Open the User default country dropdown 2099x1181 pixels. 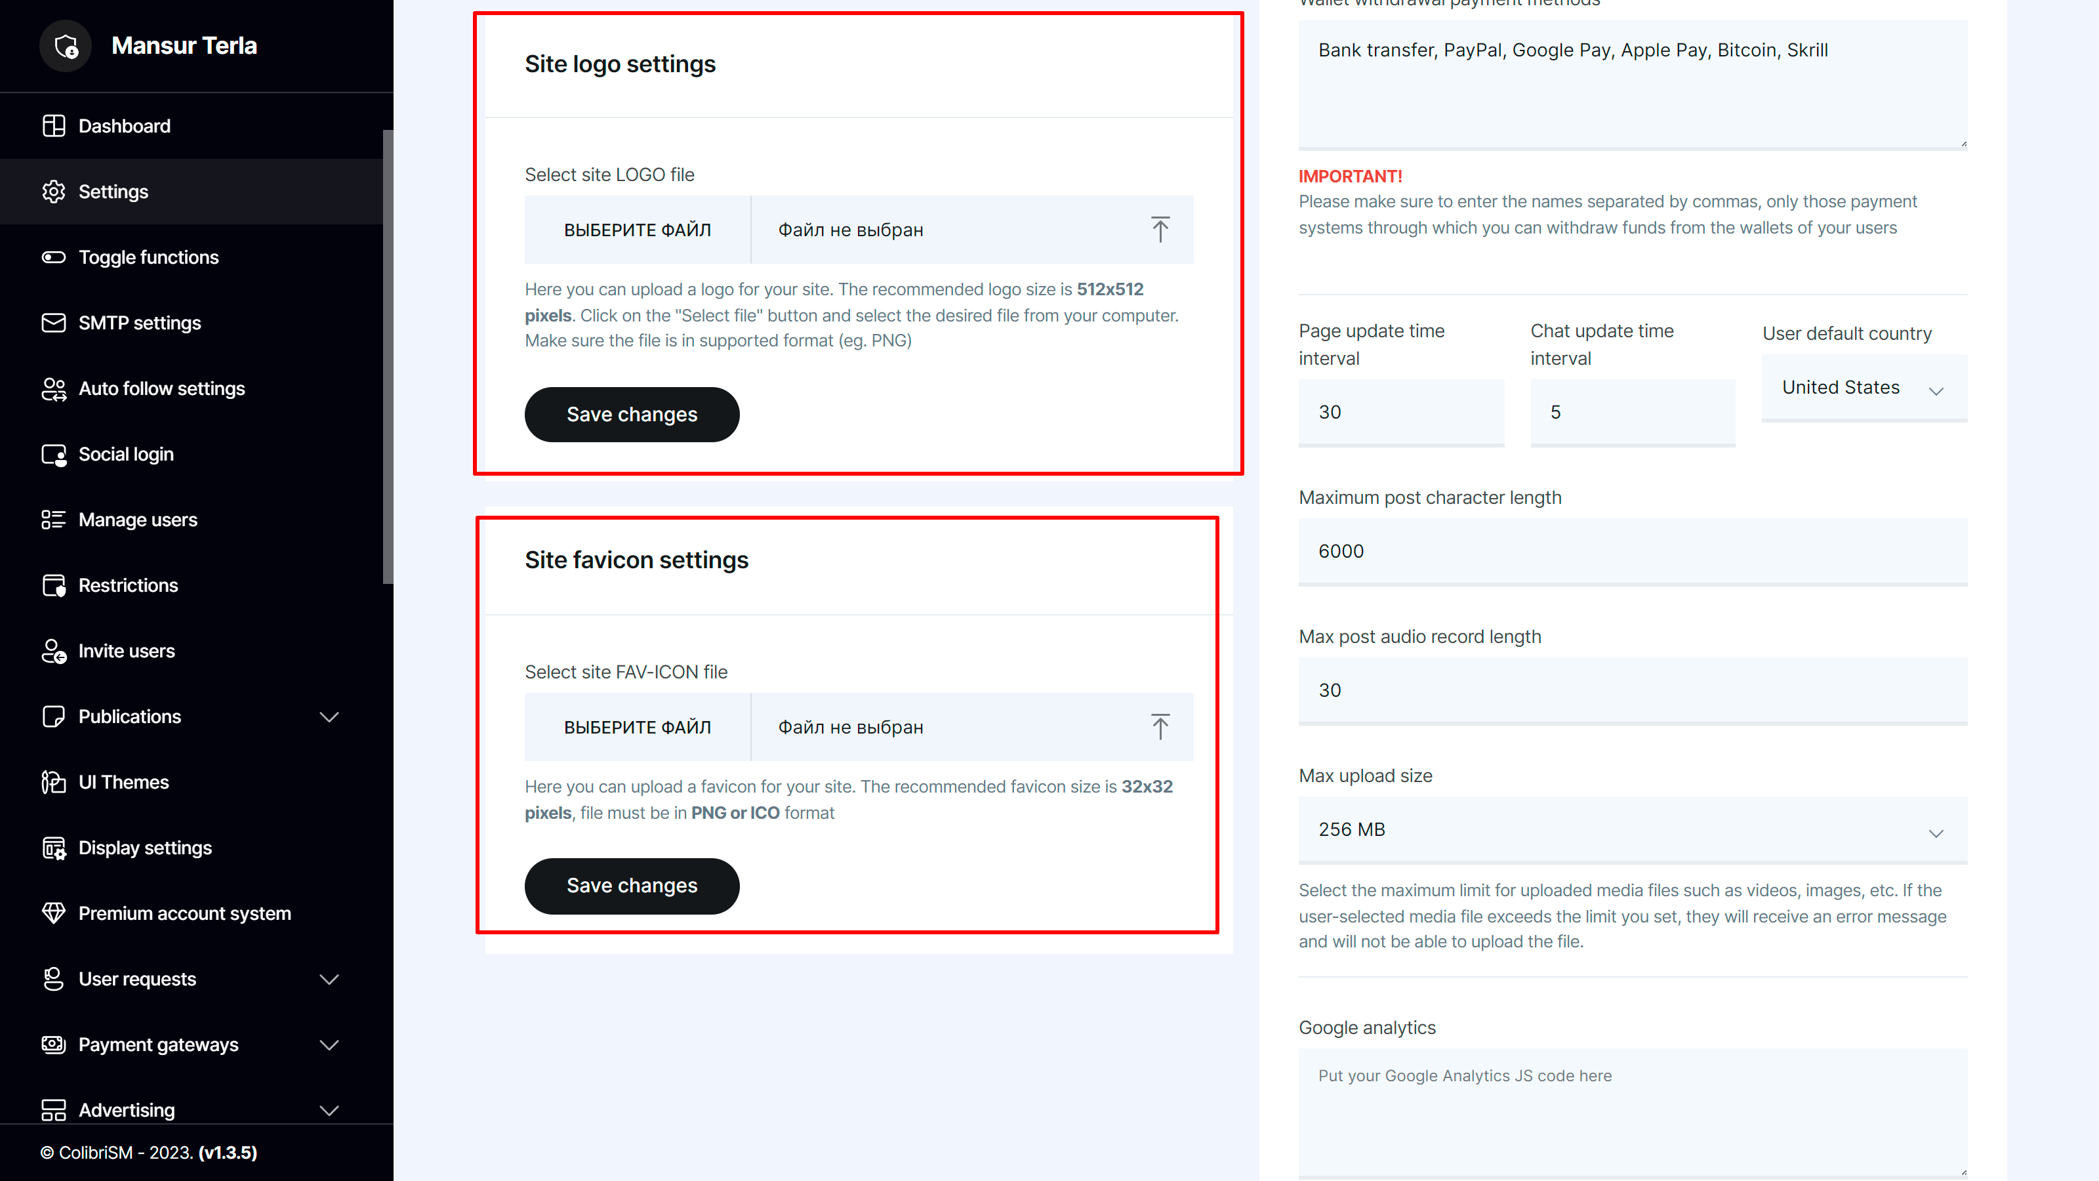(1864, 388)
